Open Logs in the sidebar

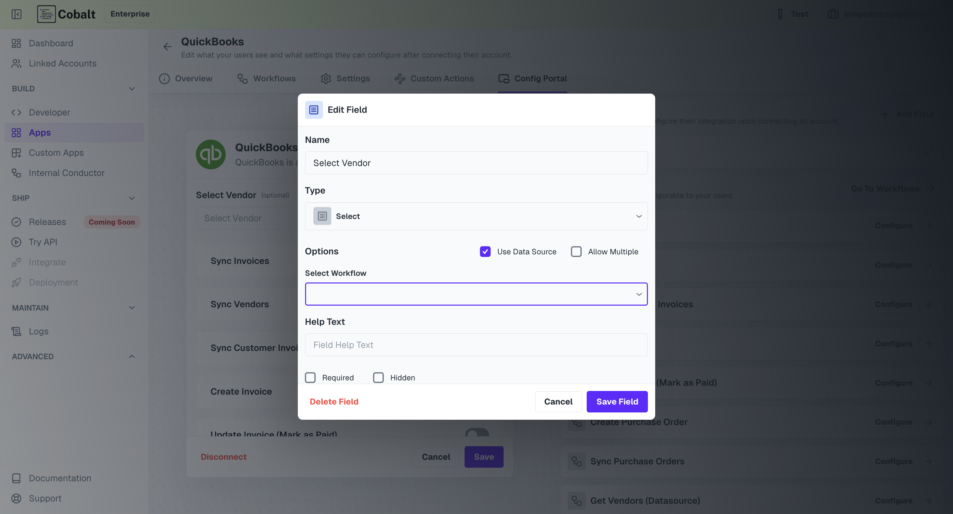[38, 331]
